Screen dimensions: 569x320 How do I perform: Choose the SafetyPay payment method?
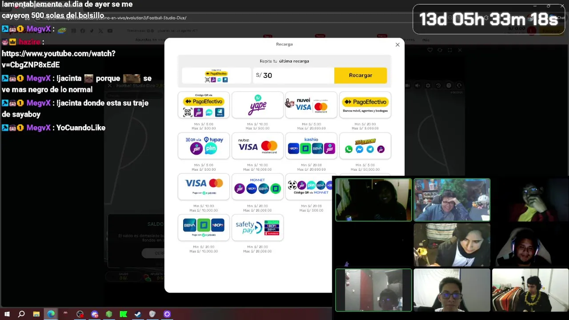coord(257,228)
